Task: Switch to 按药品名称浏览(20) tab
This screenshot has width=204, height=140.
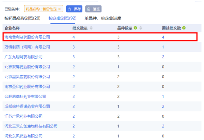Action: tap(23, 18)
